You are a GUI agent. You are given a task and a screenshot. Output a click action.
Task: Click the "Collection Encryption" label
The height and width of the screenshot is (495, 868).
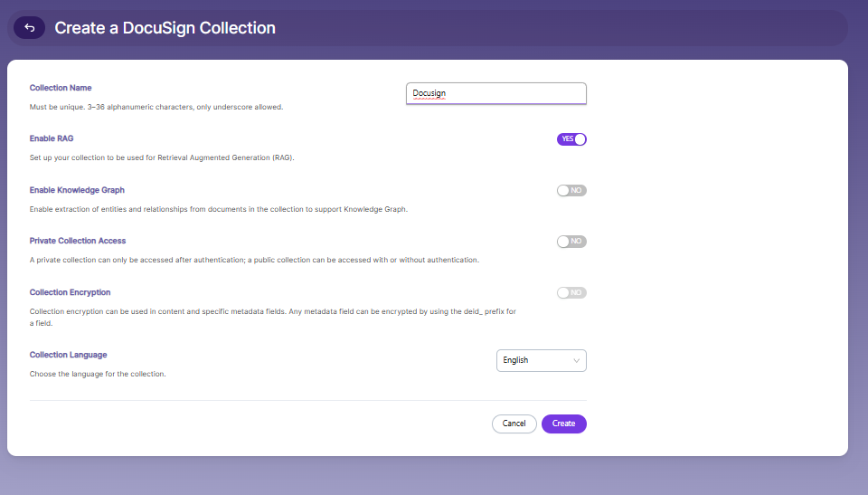(70, 292)
